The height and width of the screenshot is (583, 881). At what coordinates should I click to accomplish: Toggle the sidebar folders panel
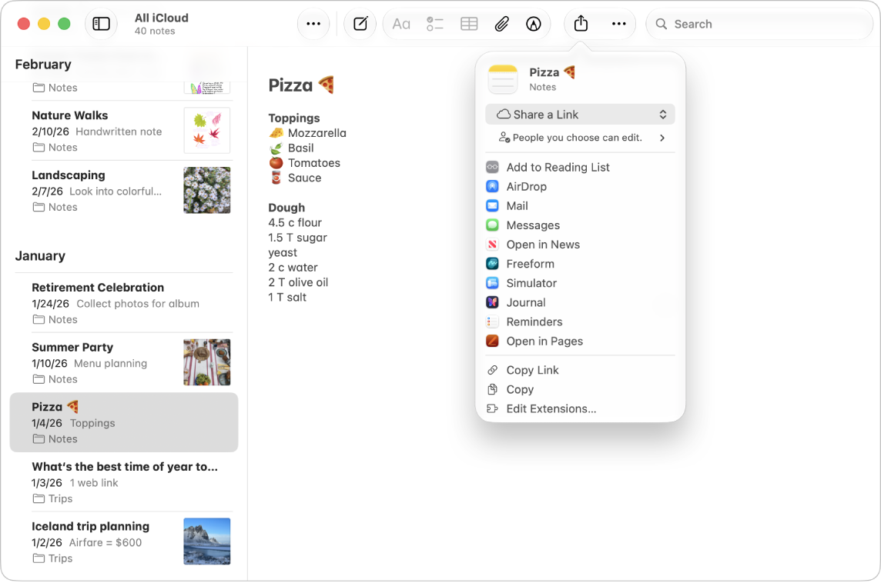tap(101, 24)
